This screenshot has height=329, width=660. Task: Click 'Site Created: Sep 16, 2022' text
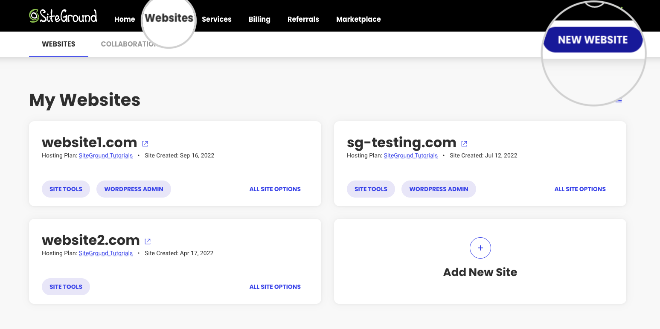click(180, 156)
